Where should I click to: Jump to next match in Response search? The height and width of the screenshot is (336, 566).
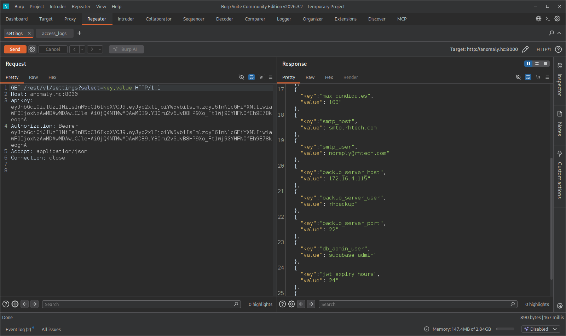pos(311,304)
